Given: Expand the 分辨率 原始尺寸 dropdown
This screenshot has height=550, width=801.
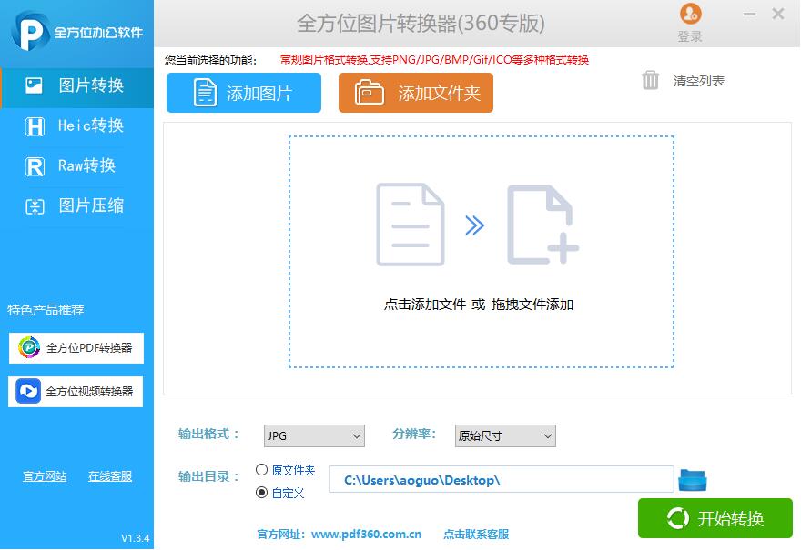Looking at the screenshot, I should [x=505, y=435].
